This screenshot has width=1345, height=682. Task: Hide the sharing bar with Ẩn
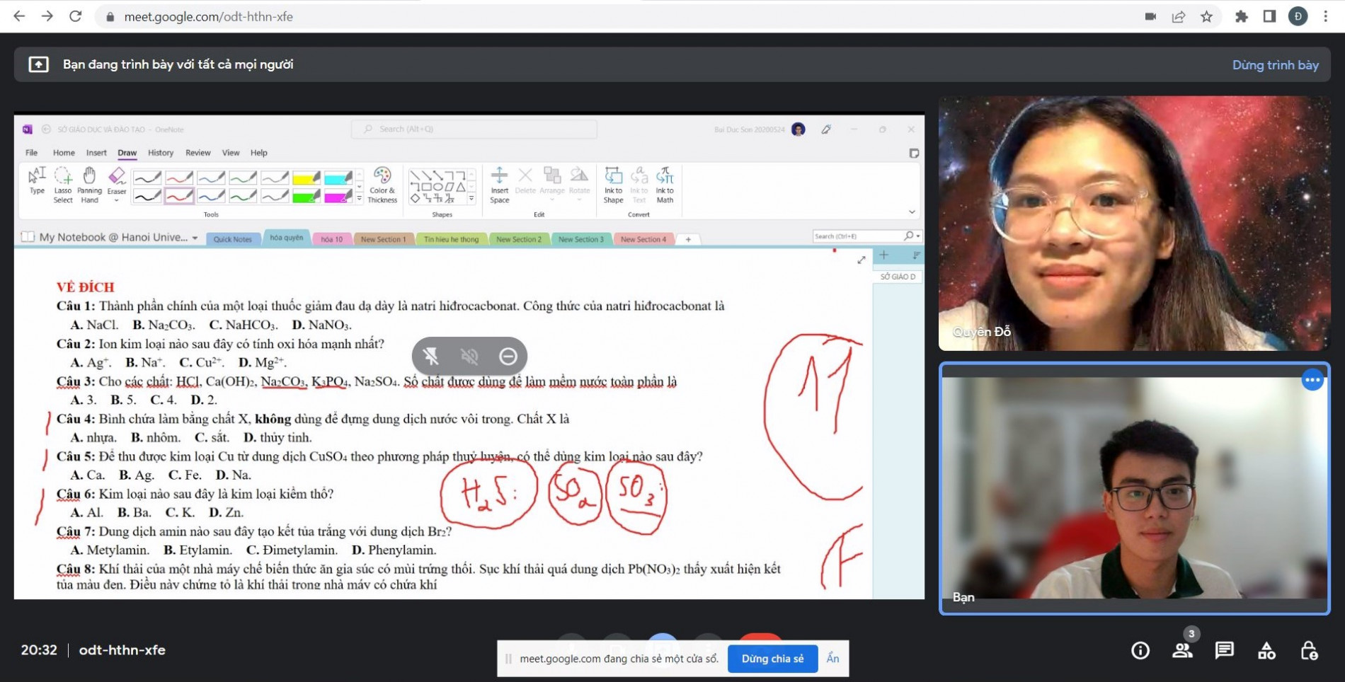coord(832,658)
